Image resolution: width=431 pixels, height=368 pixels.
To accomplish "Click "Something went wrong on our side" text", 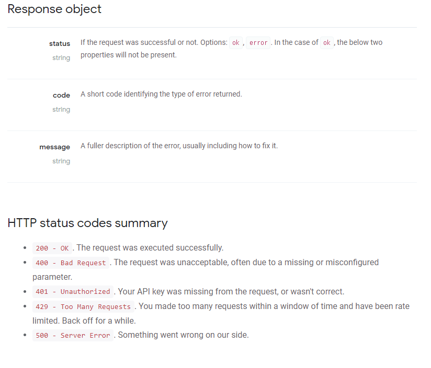I will click(184, 335).
